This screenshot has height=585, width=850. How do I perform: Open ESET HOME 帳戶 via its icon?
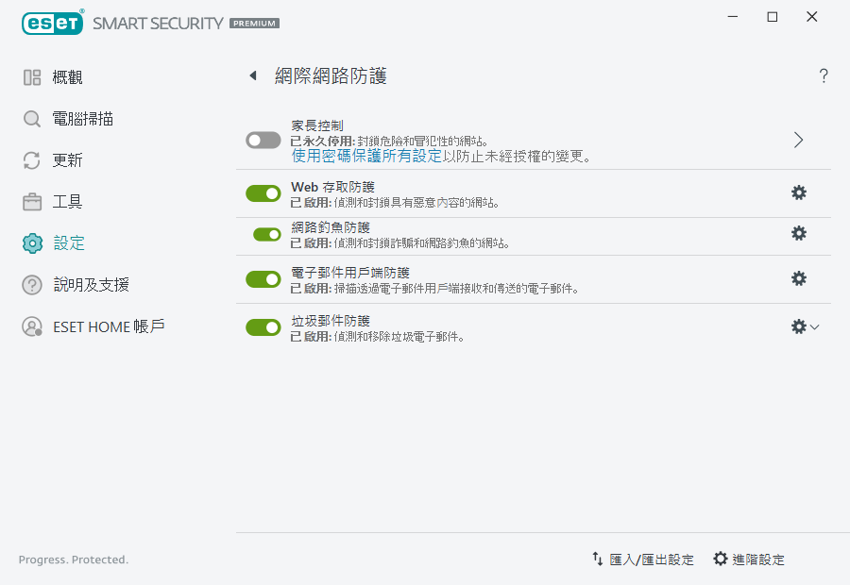click(x=28, y=326)
